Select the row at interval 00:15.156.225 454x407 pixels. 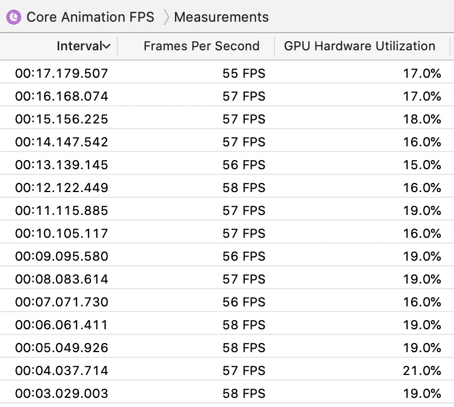click(x=62, y=119)
